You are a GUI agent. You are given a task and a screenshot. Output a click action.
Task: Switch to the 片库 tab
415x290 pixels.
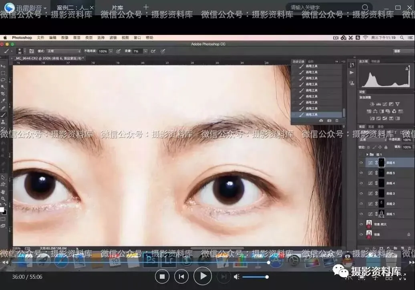tap(117, 8)
